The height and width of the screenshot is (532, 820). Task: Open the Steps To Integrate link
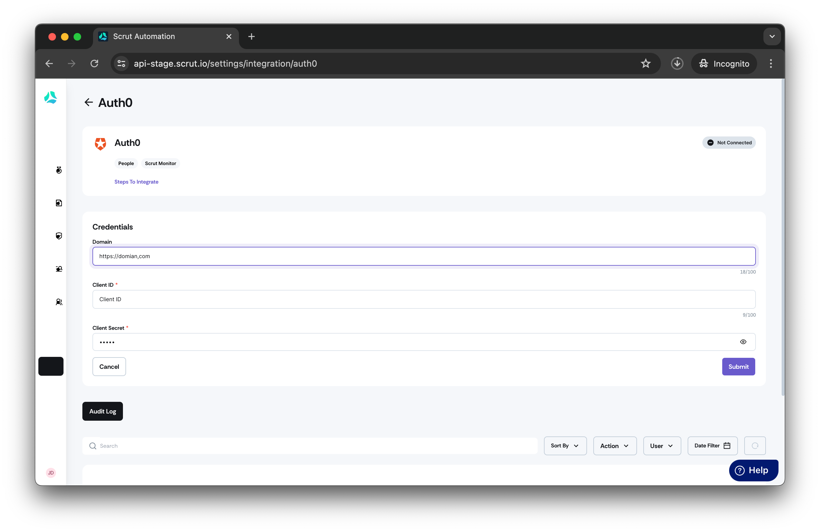tap(136, 182)
